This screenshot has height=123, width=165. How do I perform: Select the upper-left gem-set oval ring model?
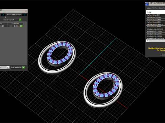(x=57, y=57)
